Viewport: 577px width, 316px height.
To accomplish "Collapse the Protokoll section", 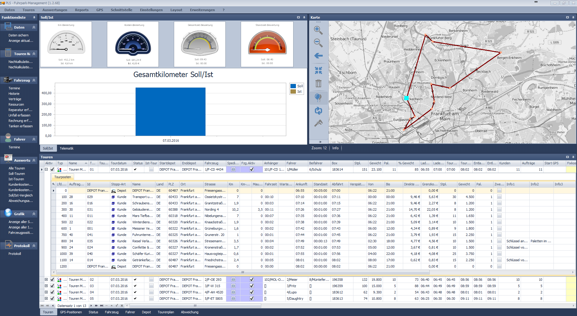I will (34, 246).
